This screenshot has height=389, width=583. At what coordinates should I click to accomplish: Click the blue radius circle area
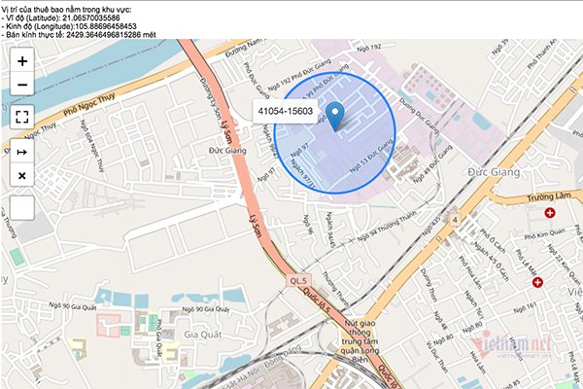pos(334,133)
